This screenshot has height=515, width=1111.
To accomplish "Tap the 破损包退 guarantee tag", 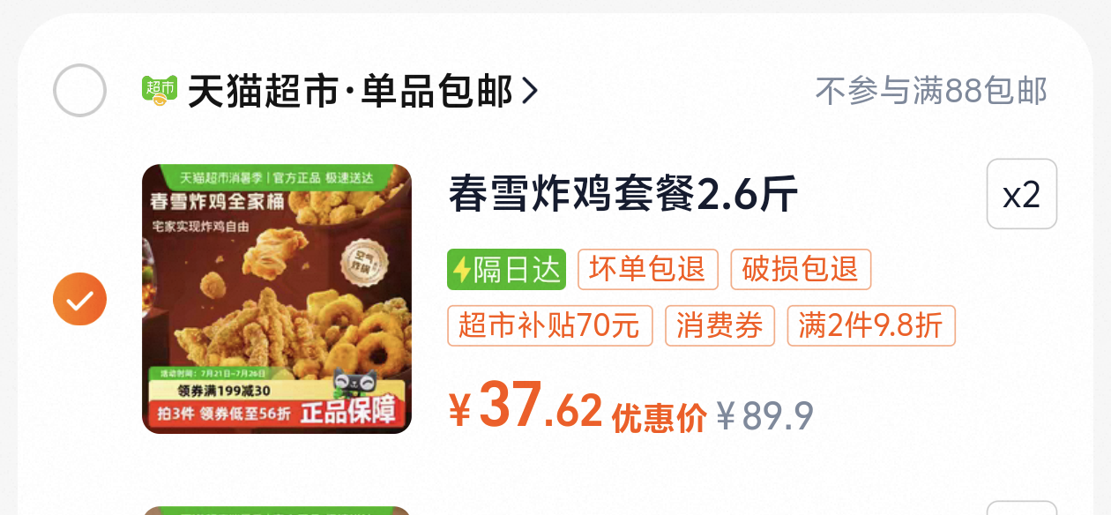I will pyautogui.click(x=801, y=270).
